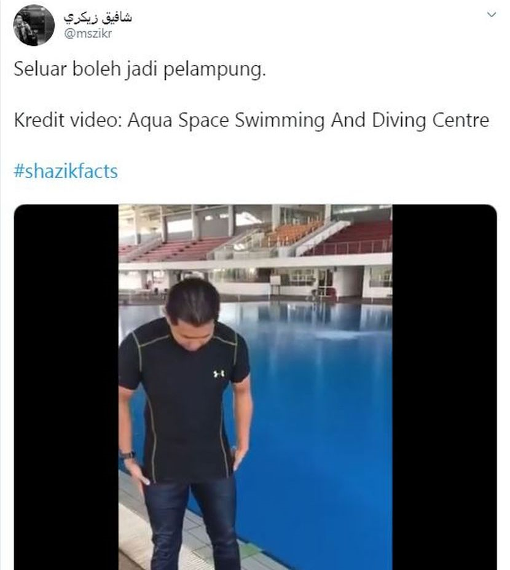Image resolution: width=510 pixels, height=570 pixels.
Task: Expand the tweet options chevron menu
Action: point(492,15)
